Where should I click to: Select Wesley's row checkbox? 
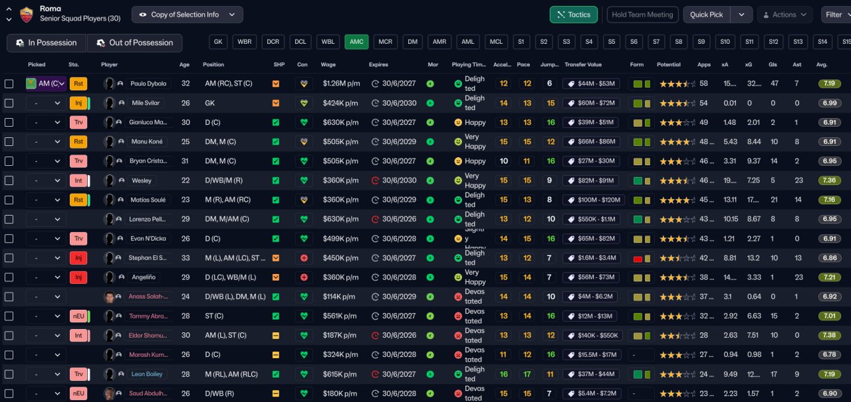click(9, 180)
